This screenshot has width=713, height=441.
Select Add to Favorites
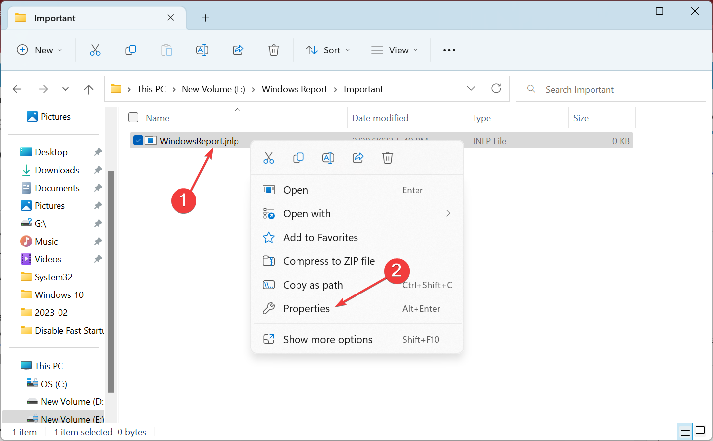pos(357,238)
